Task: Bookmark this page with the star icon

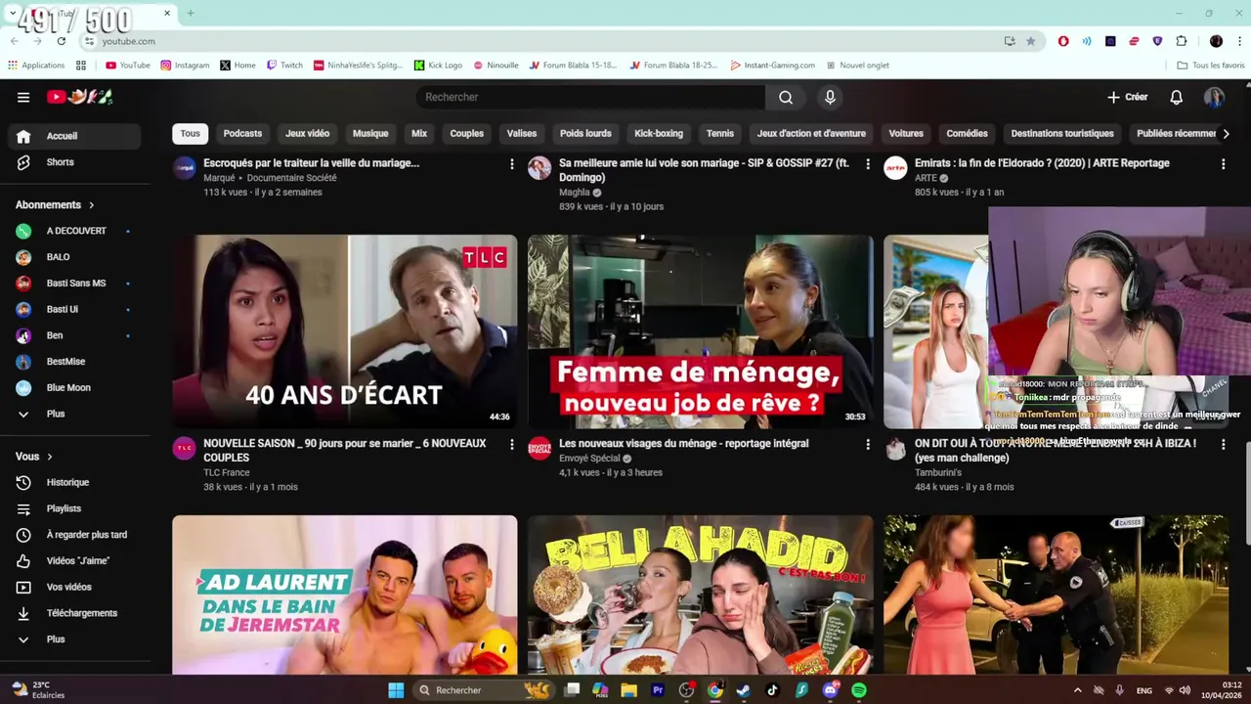Action: click(x=1030, y=41)
